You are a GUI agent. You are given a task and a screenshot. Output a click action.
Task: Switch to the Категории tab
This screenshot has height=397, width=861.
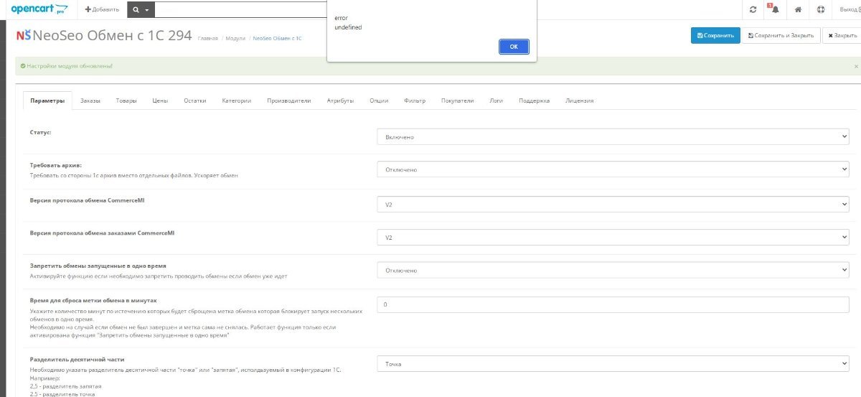(237, 101)
